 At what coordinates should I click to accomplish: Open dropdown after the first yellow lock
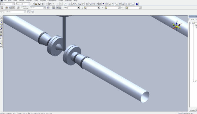point(99,8)
